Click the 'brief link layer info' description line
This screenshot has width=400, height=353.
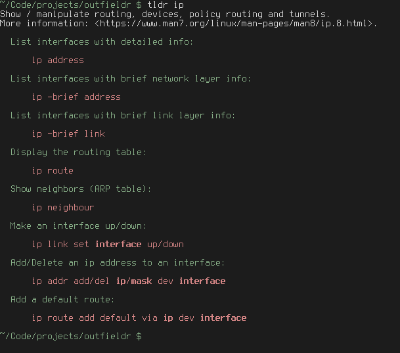point(123,116)
